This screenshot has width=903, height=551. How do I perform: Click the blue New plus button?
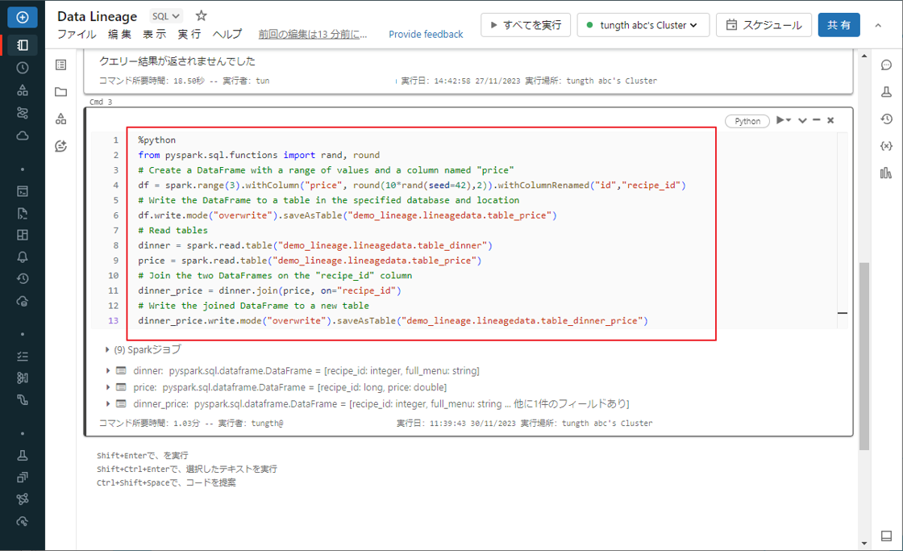[x=23, y=17]
